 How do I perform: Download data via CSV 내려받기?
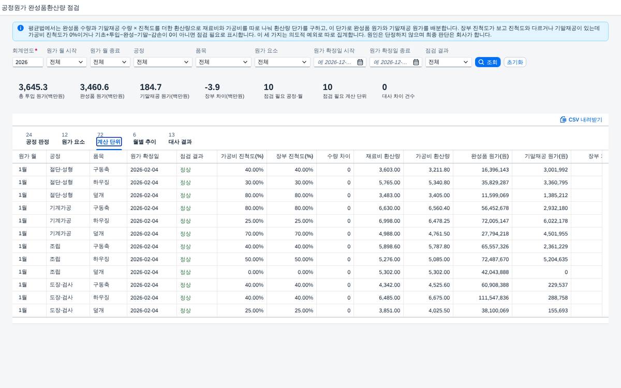pos(581,120)
